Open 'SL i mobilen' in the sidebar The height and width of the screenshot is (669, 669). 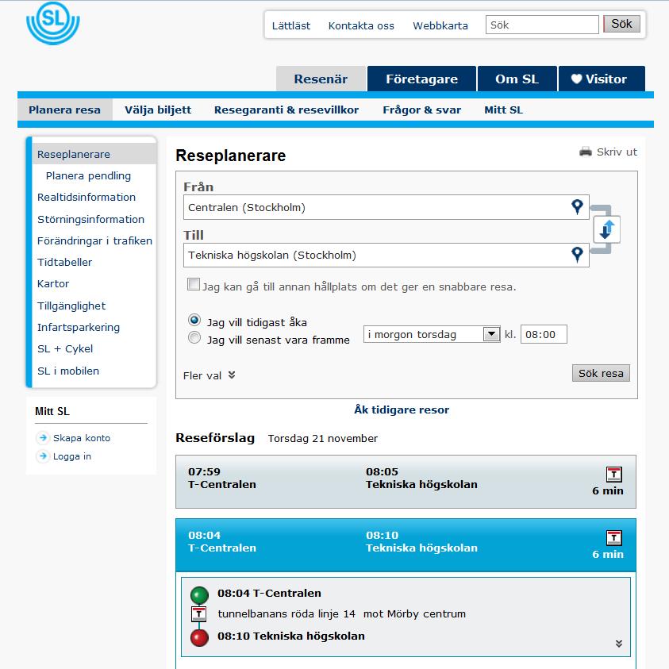[x=68, y=371]
